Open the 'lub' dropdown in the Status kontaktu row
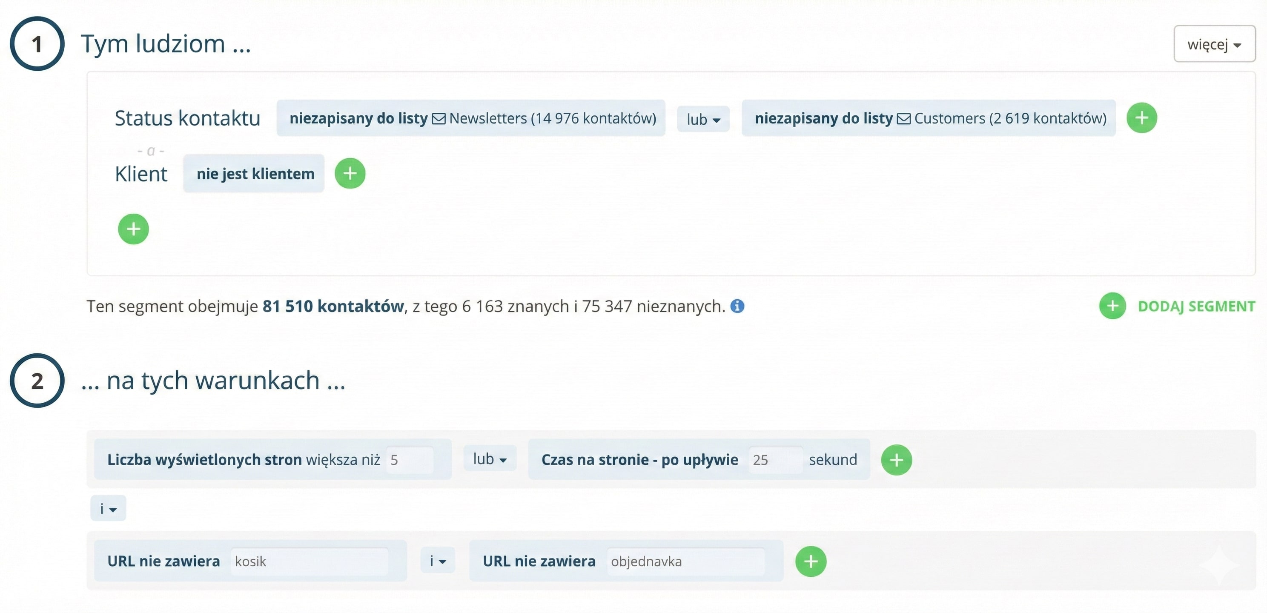The image size is (1267, 613). [703, 119]
